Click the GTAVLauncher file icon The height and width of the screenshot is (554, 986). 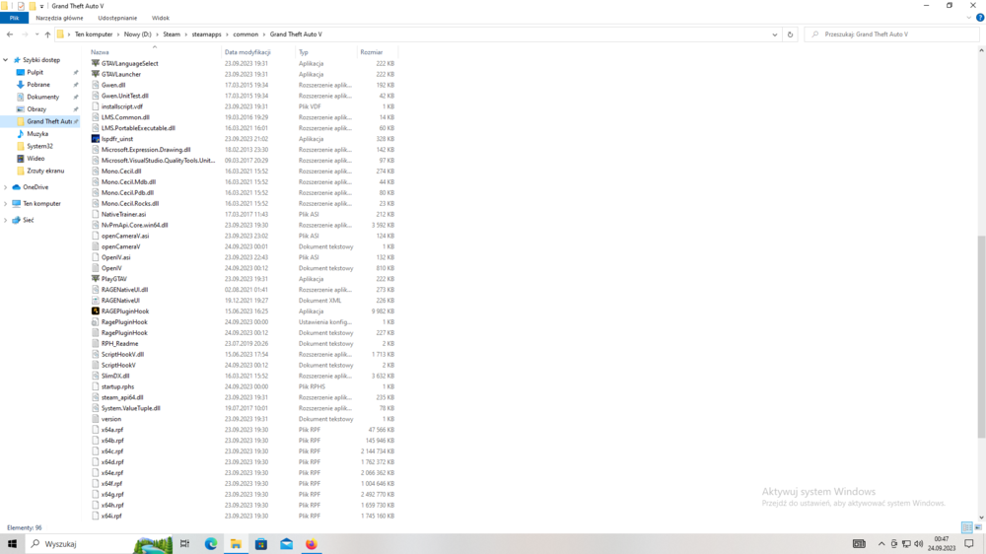coord(96,74)
